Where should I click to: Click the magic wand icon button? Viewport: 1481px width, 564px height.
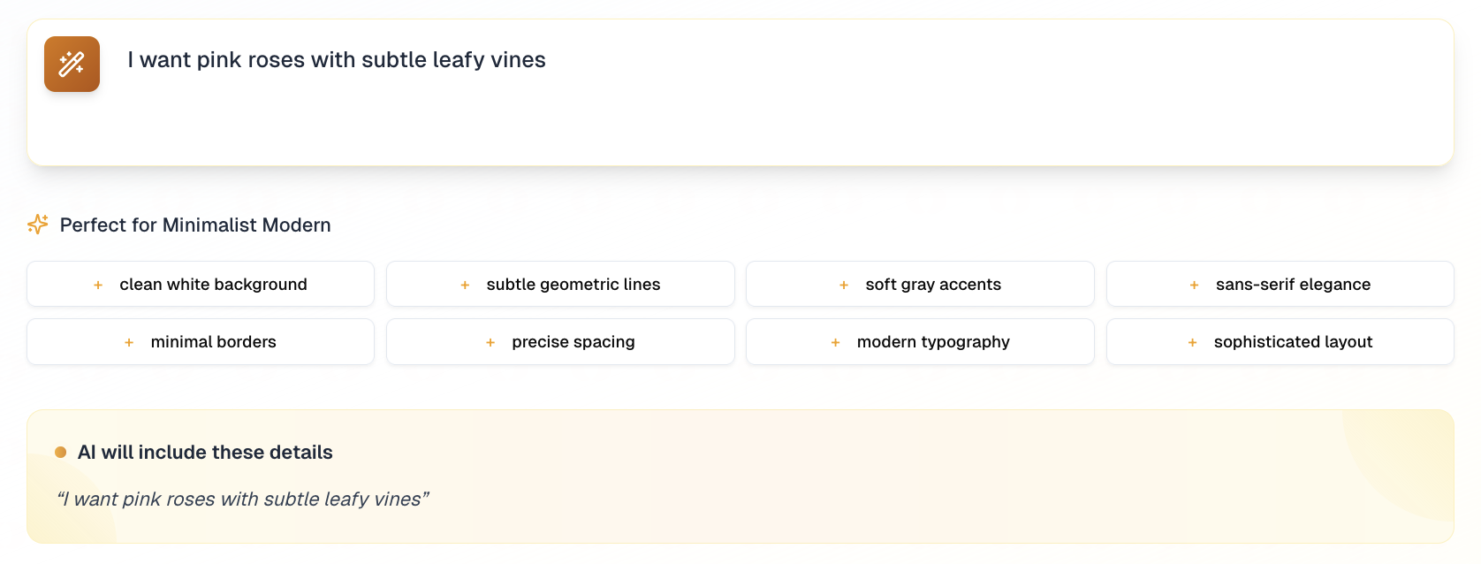tap(72, 64)
